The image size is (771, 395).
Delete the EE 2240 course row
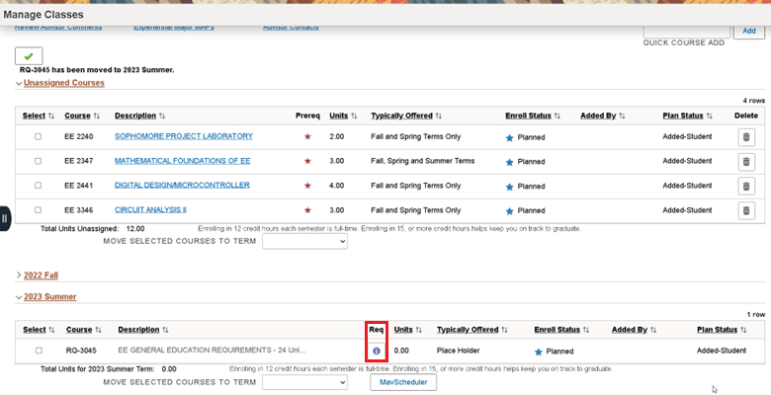(745, 136)
